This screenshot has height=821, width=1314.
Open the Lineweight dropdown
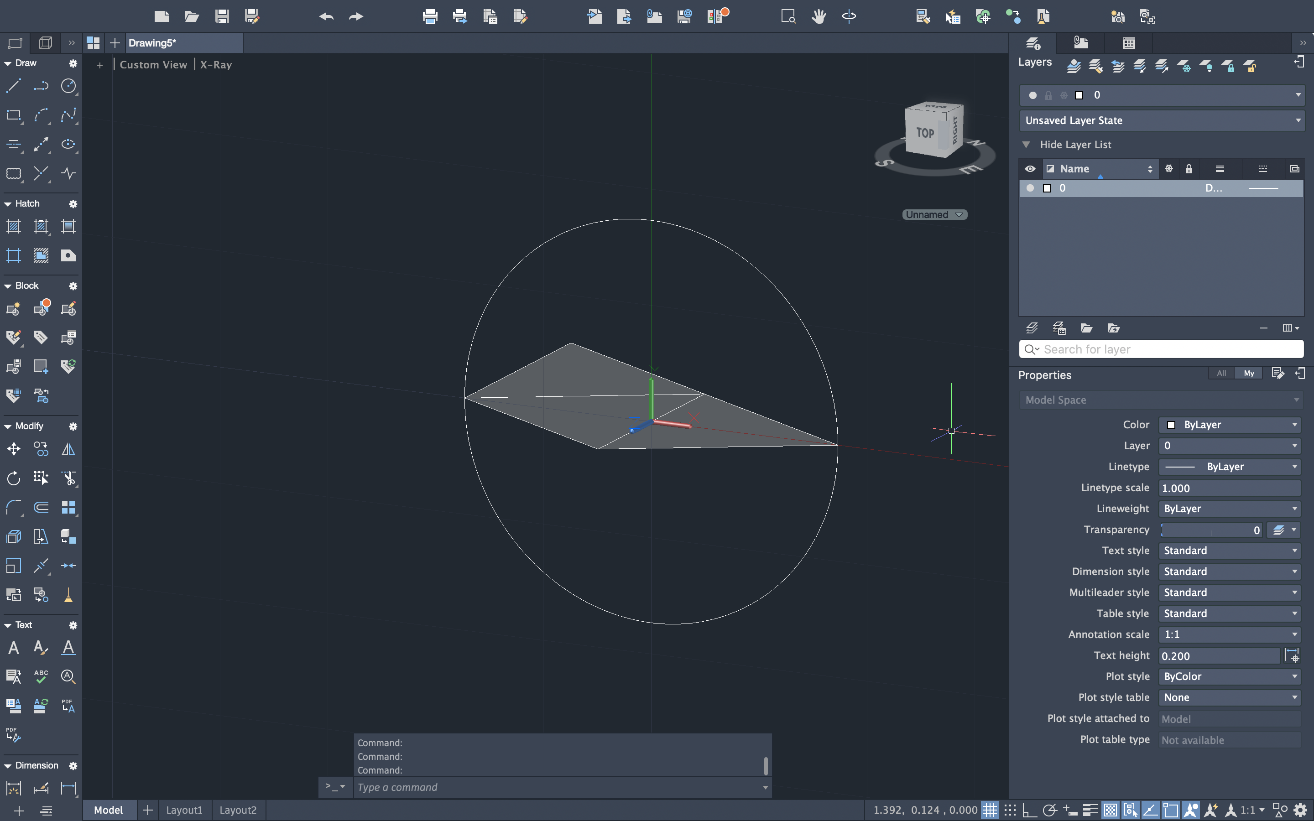pos(1229,509)
